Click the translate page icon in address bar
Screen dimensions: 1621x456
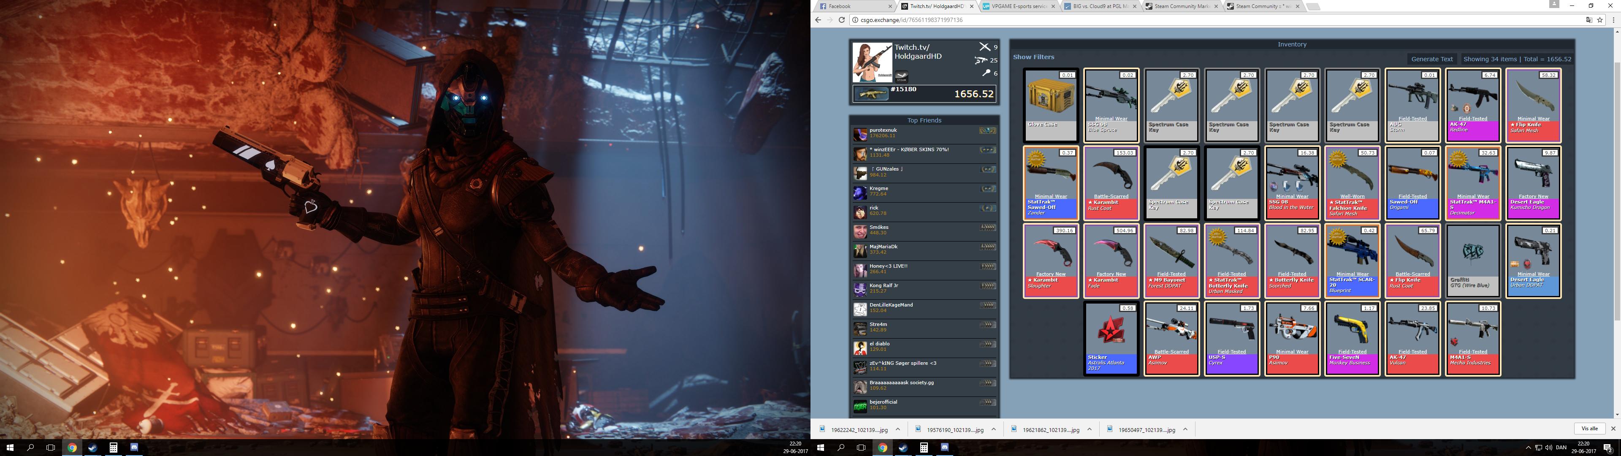[x=1588, y=19]
